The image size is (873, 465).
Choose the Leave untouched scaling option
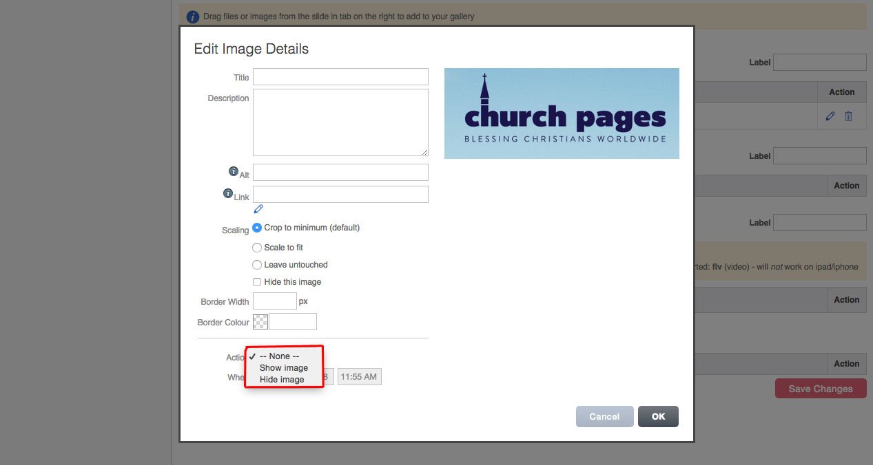pos(257,265)
